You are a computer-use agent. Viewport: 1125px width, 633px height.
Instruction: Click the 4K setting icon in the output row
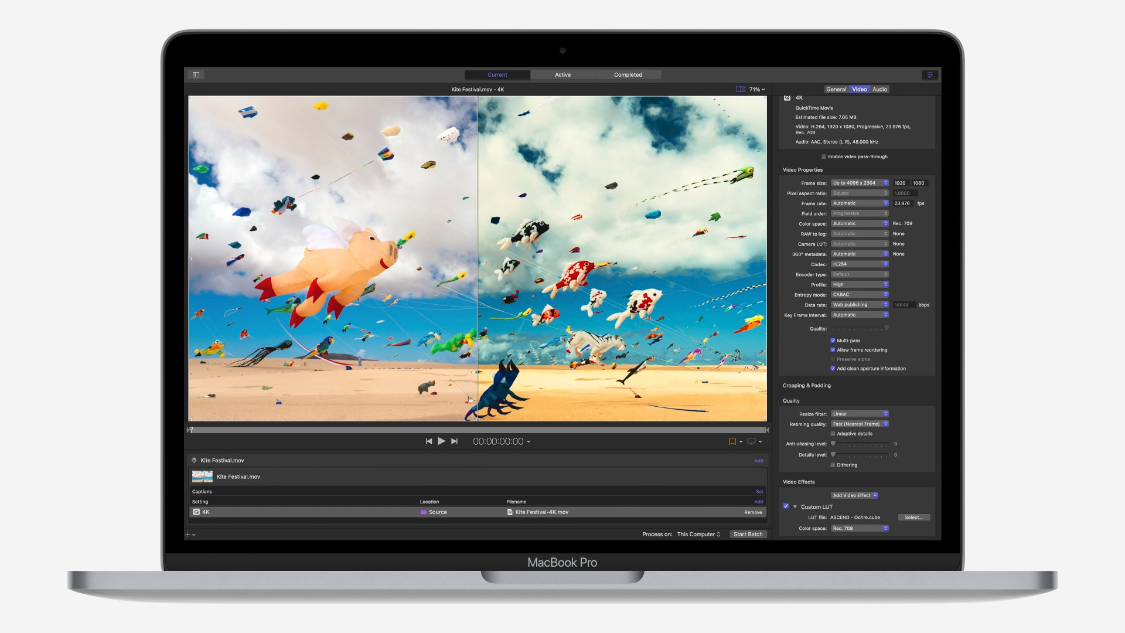point(197,512)
